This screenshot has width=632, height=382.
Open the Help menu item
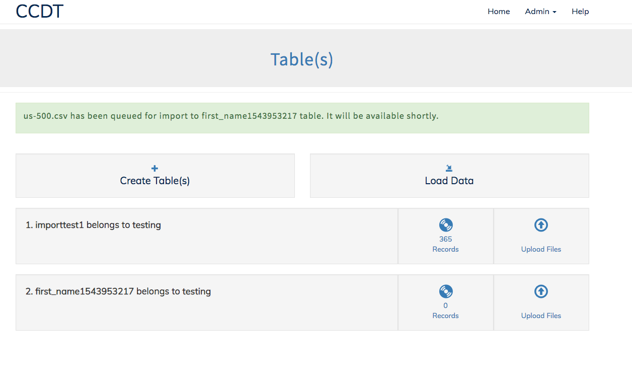click(x=580, y=11)
